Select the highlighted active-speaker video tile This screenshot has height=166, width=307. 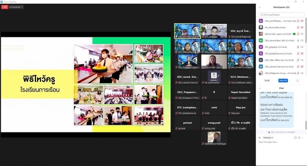click(188, 31)
